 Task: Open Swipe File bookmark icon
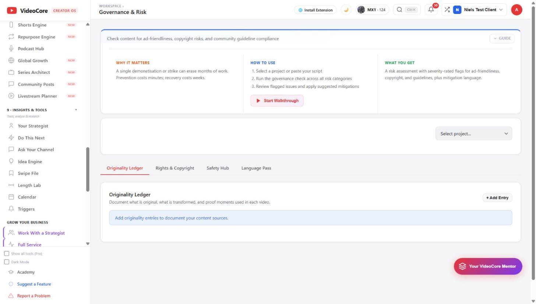[x=11, y=173]
